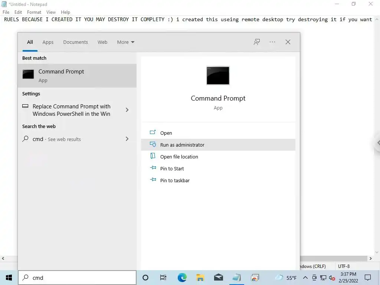
Task: Show hidden system tray icons
Action: [x=305, y=278]
